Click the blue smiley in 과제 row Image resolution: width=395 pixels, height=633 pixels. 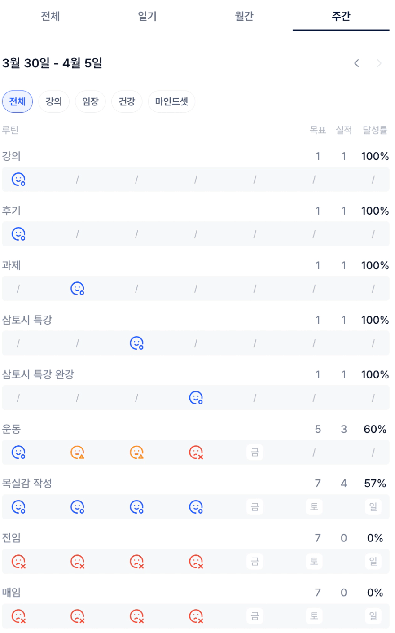point(78,289)
